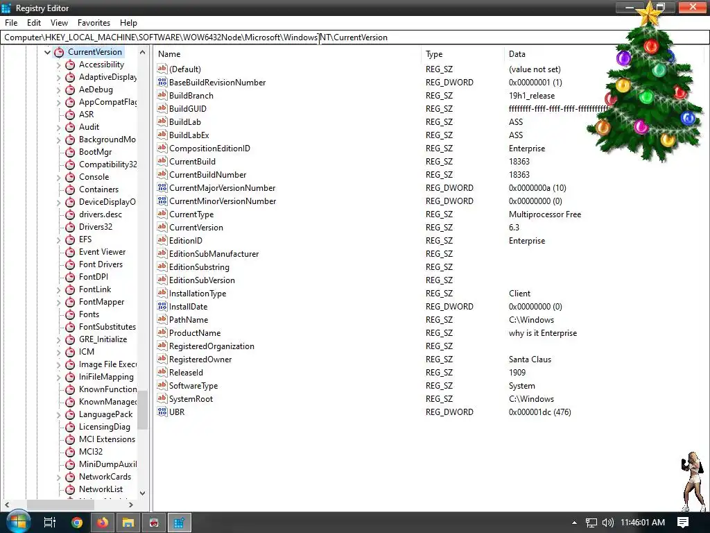Click the InstallDate DWORD icon
This screenshot has height=533, width=710.
pos(162,306)
